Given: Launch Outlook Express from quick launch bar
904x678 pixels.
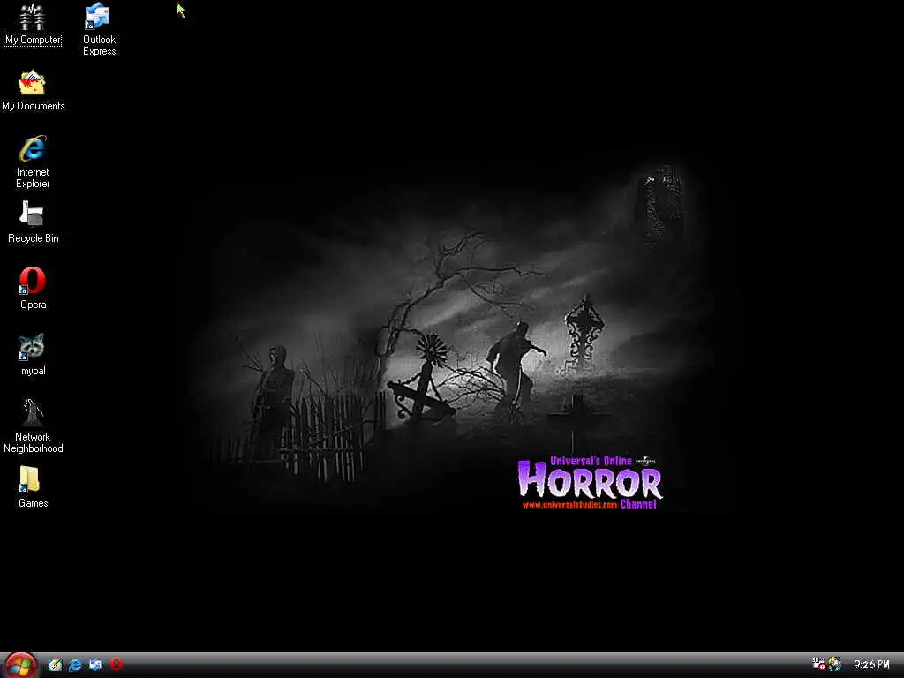Looking at the screenshot, I should (x=95, y=665).
